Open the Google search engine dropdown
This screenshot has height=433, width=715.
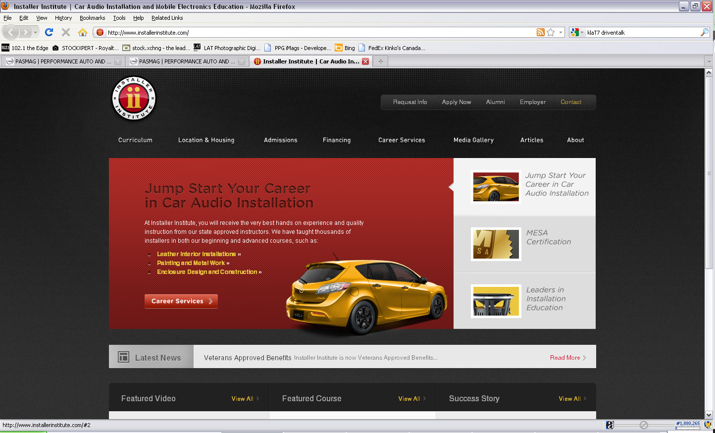pyautogui.click(x=577, y=32)
